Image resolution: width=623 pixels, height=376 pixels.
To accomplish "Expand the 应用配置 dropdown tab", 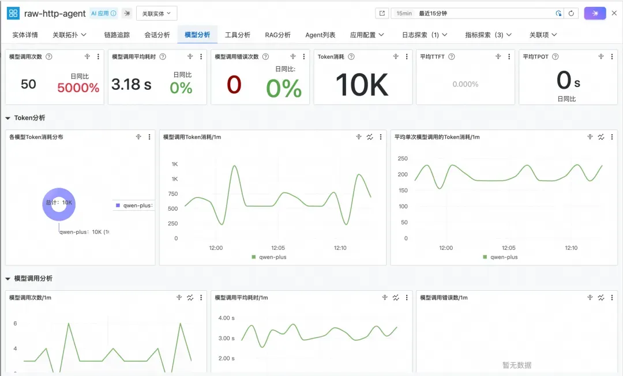I will pyautogui.click(x=367, y=35).
